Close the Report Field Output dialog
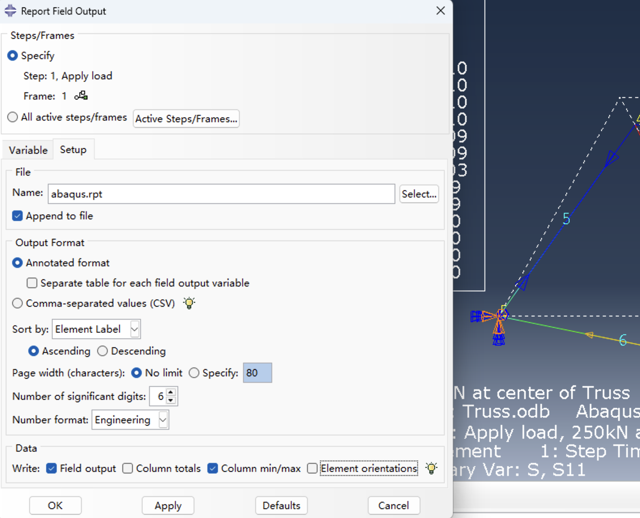The image size is (640, 518). (440, 11)
